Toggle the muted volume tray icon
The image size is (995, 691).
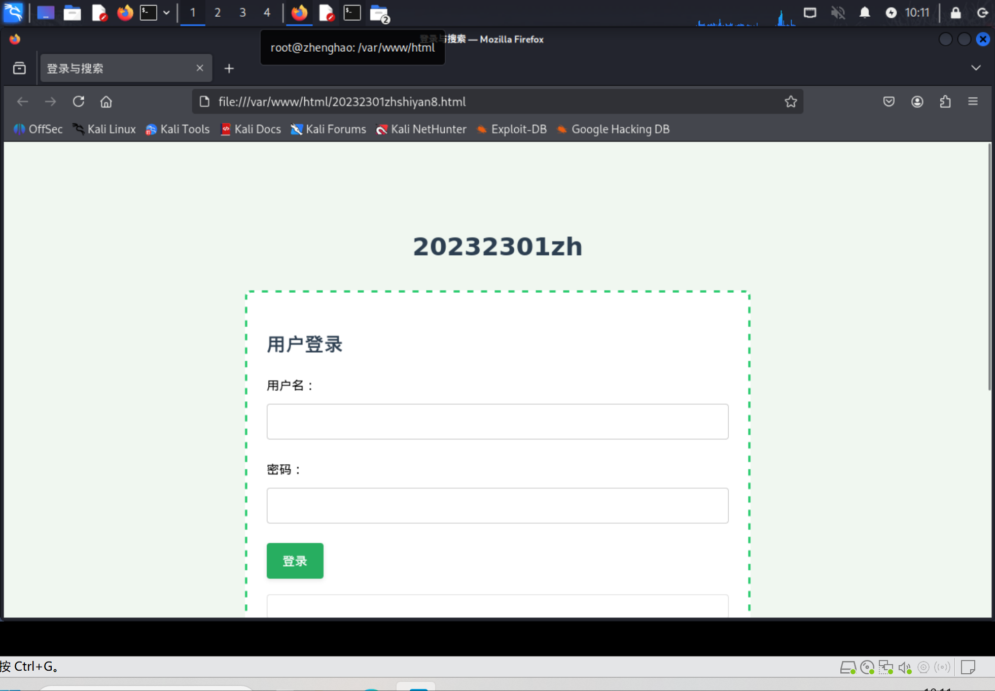tap(838, 13)
